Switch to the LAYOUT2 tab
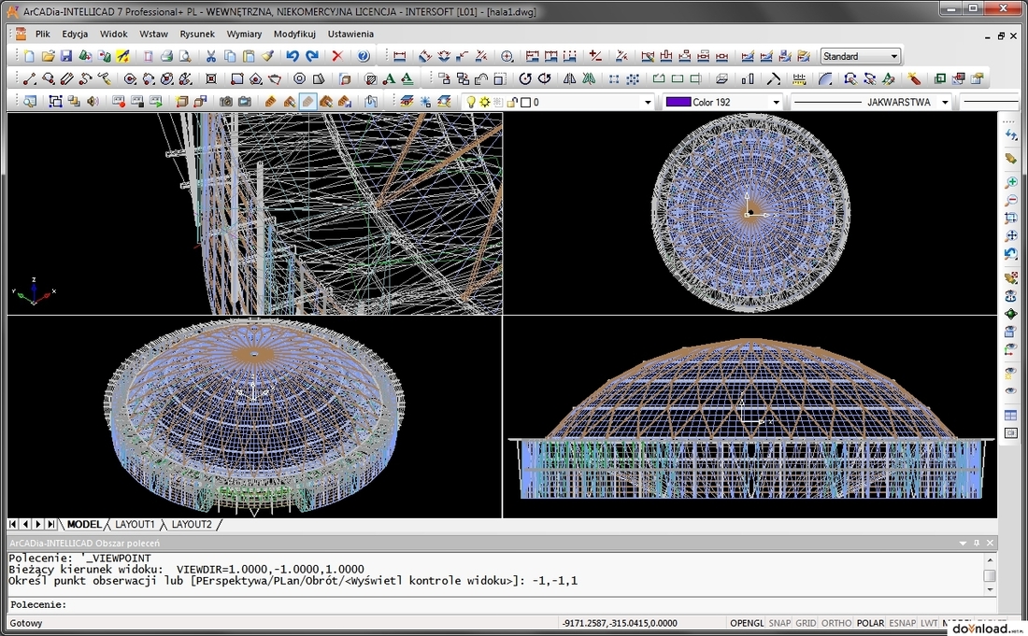 tap(192, 525)
